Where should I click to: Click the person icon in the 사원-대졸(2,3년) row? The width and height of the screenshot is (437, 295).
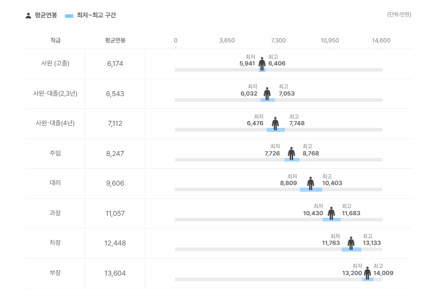coord(267,94)
